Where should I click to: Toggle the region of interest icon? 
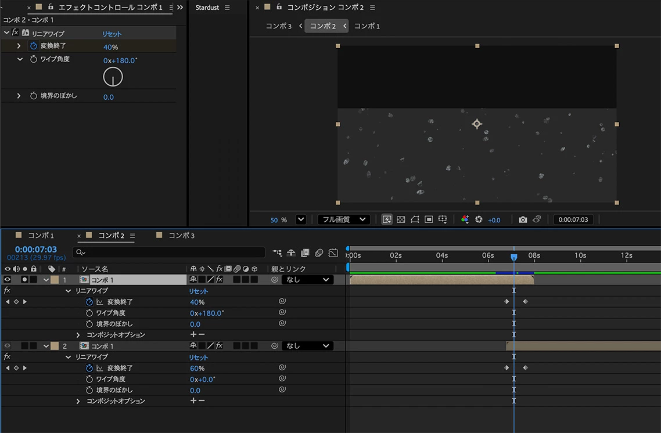(429, 219)
